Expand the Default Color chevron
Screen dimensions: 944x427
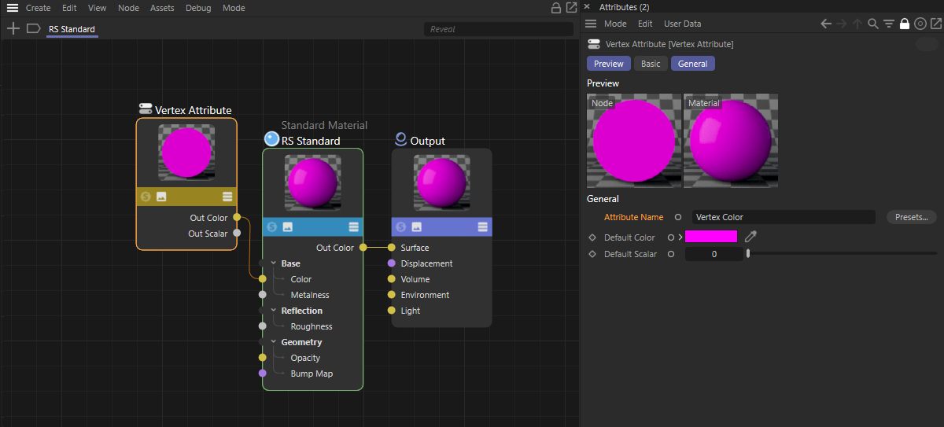(x=680, y=237)
